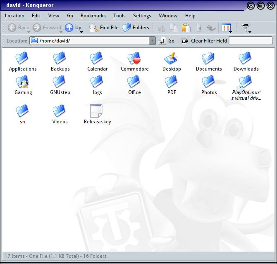
Task: Expand the Location address history dropdown
Action: coord(152,41)
